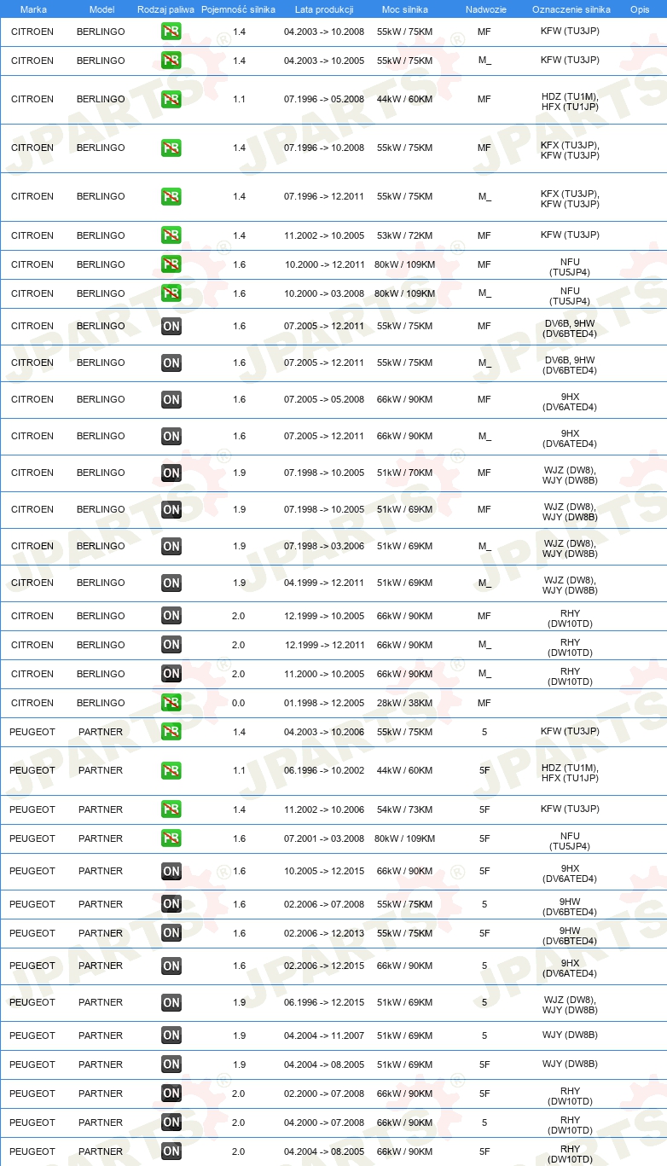Click the ON icon for Berlingo 07.1998 -> 03.2006
The image size is (667, 1166).
(171, 546)
